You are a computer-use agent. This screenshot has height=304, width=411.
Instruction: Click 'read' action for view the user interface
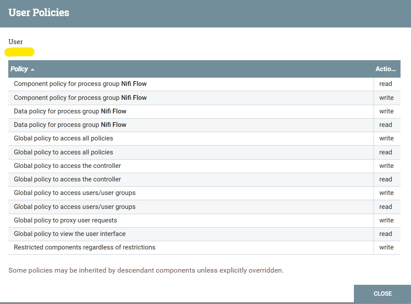click(x=386, y=234)
